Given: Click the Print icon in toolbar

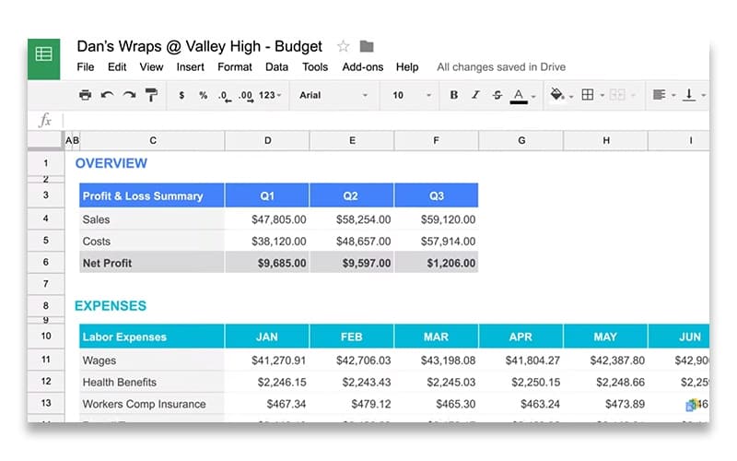Looking at the screenshot, I should coord(85,95).
